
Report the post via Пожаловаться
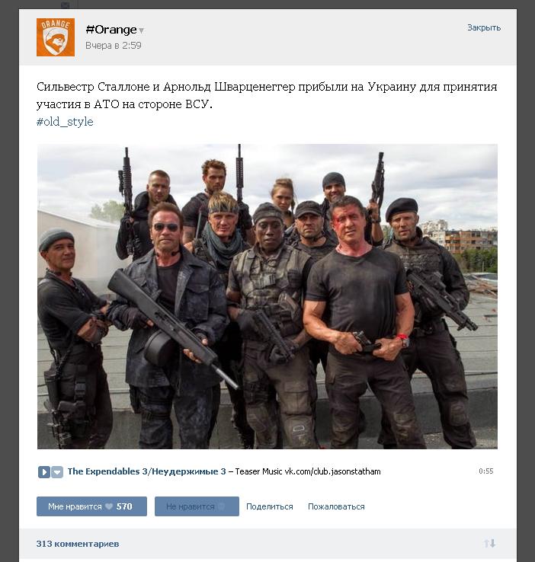point(336,506)
